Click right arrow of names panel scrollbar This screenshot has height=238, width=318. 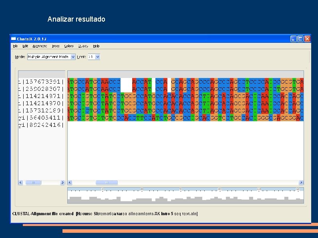(62, 182)
